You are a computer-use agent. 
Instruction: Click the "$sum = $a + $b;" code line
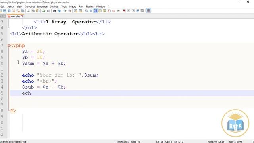44,64
